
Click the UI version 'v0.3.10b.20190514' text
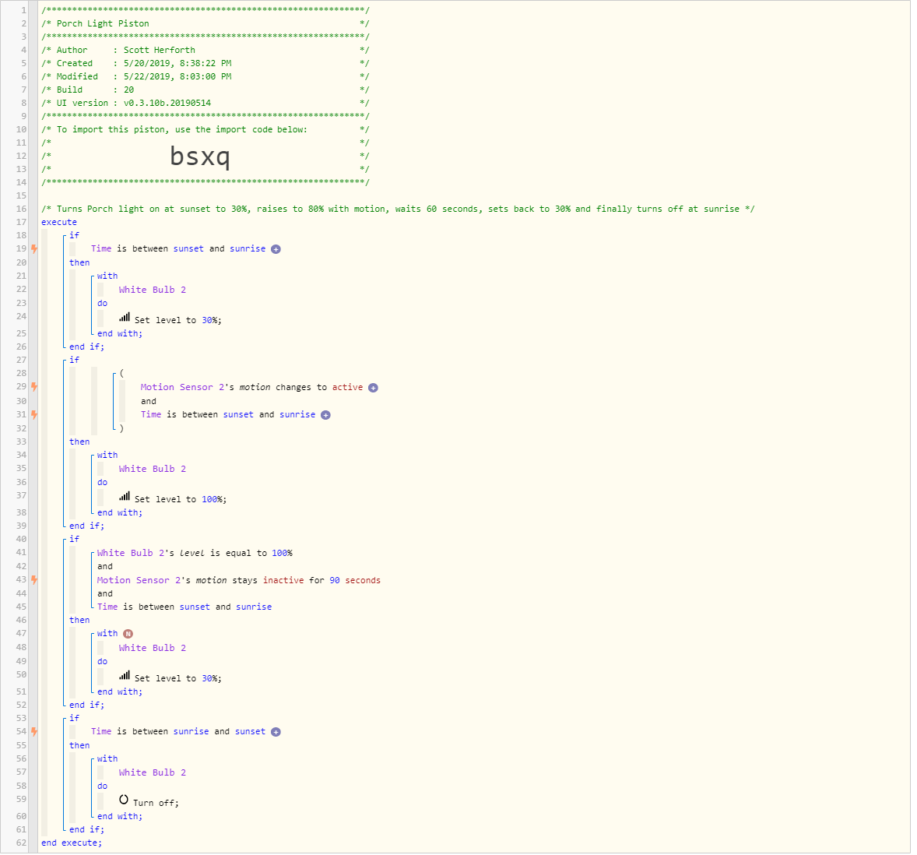167,104
